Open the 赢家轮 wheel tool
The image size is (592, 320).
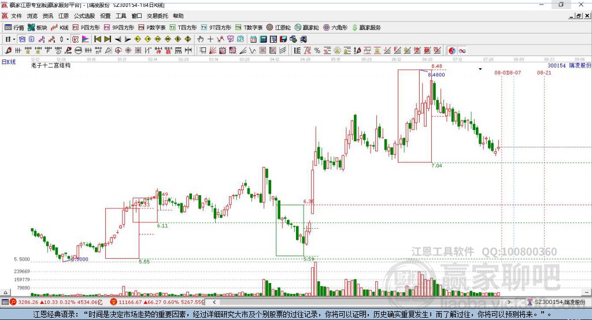point(306,28)
